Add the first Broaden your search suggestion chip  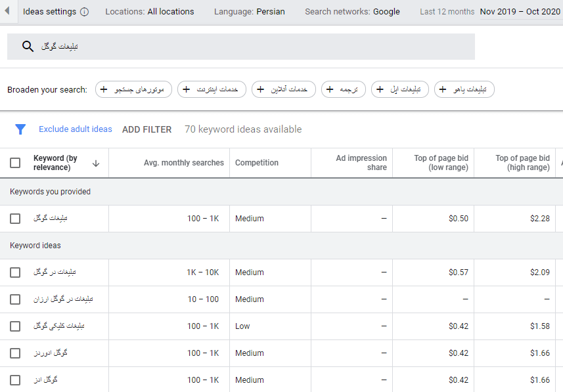point(133,89)
